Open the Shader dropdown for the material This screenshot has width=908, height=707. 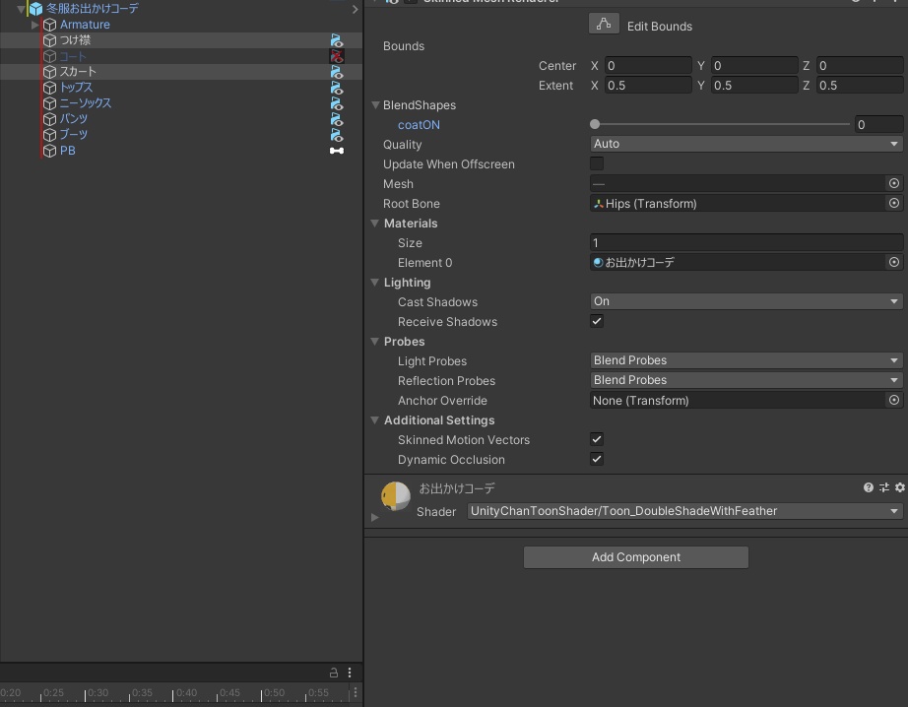[x=684, y=511]
